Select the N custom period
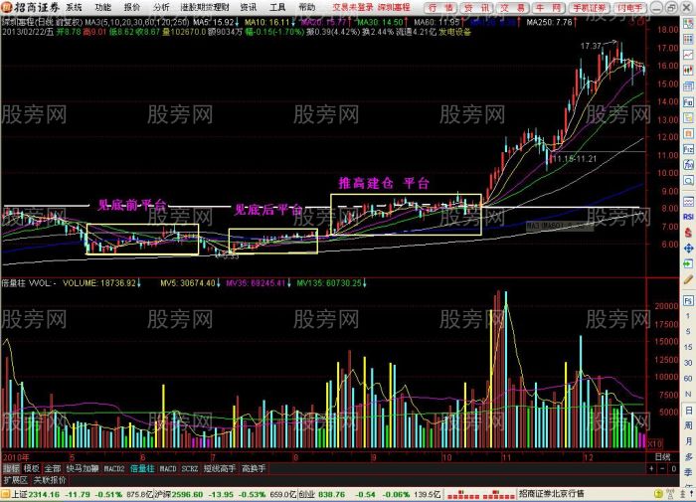The image size is (696, 502). (688, 394)
